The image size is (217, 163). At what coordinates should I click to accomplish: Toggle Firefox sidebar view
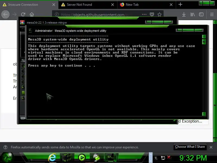[201, 14]
